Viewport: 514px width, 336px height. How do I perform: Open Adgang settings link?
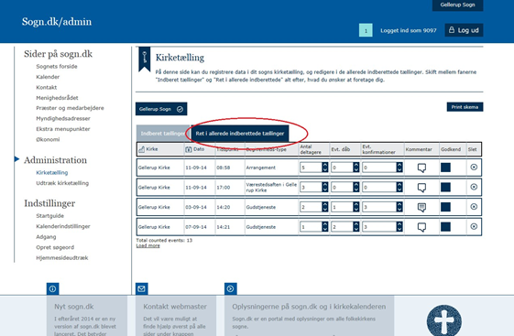point(46,237)
